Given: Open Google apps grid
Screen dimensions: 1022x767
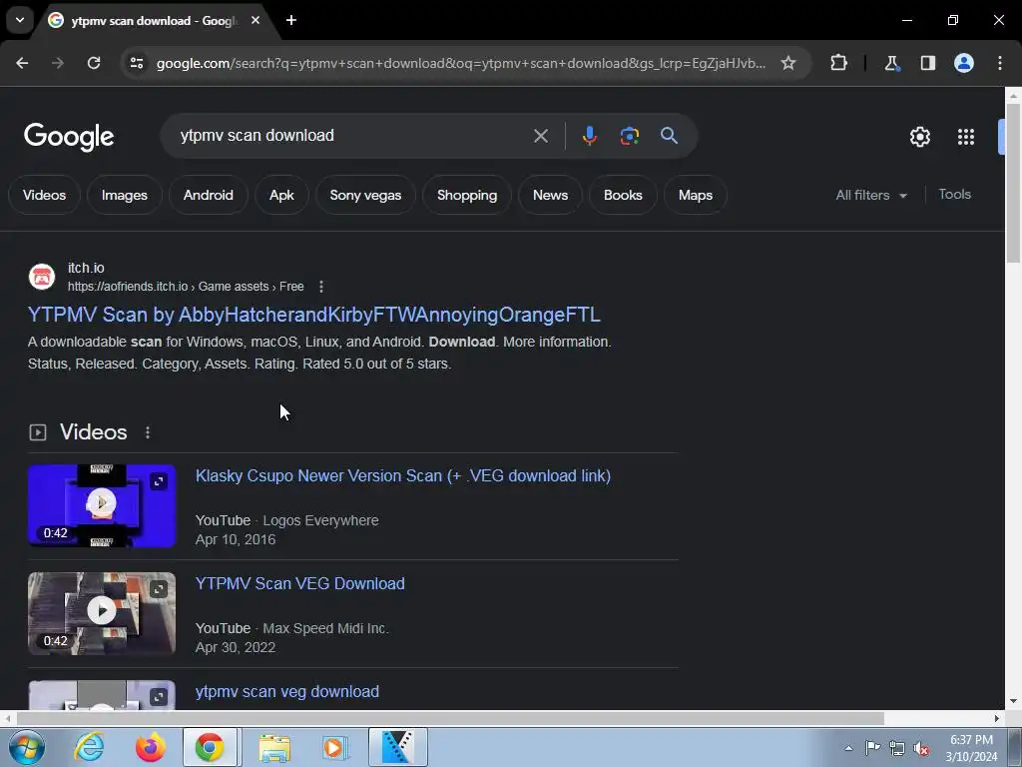Looking at the screenshot, I should tap(966, 137).
